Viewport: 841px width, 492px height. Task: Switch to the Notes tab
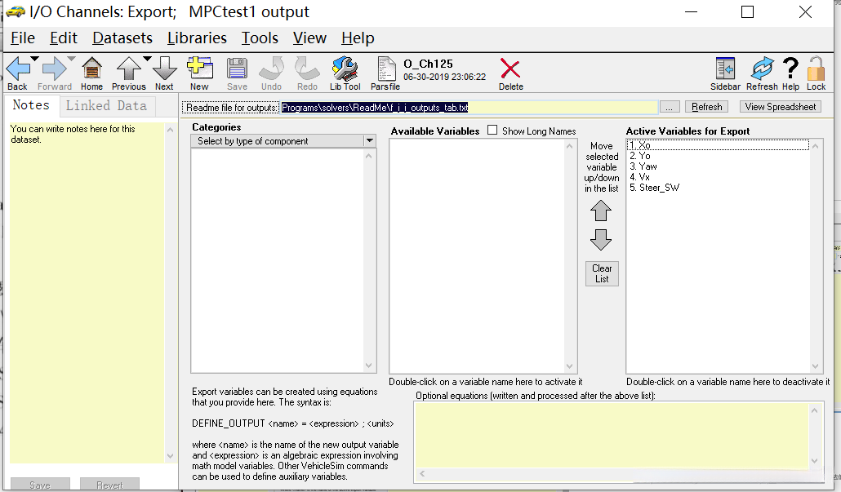point(31,105)
